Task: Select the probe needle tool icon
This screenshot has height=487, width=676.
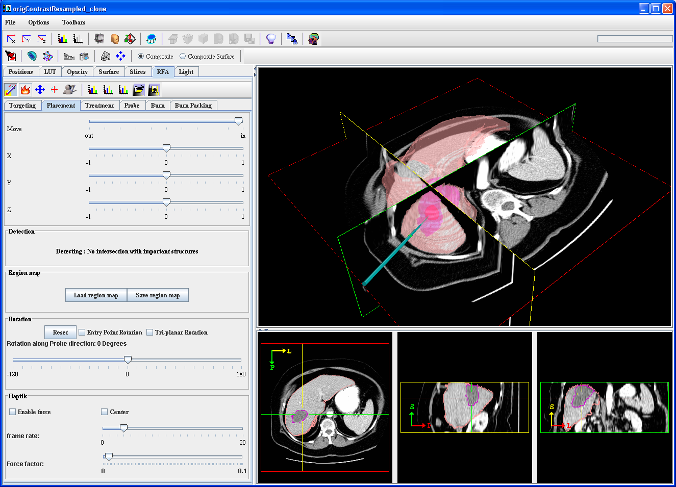Action: [10, 90]
